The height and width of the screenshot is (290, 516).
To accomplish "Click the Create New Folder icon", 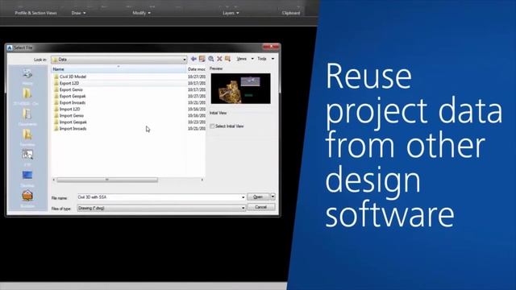I will coord(227,59).
